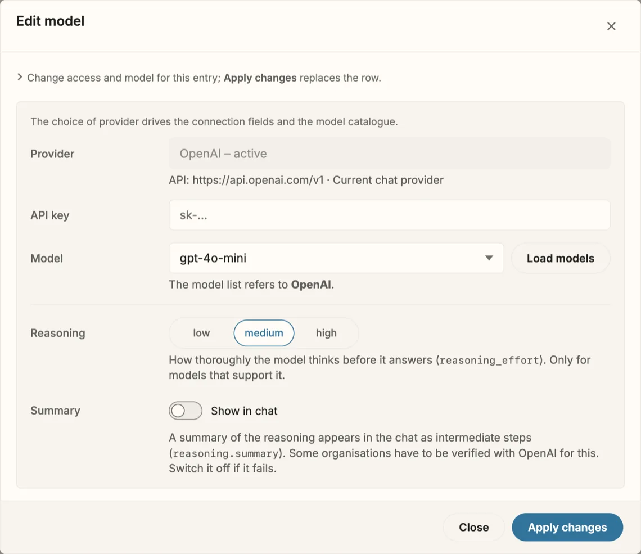The image size is (641, 554).
Task: Open the Model dropdown showing gpt-4o-mini
Action: tap(336, 258)
